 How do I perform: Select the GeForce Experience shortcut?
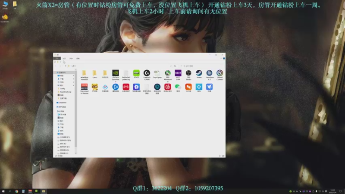(x=116, y=75)
